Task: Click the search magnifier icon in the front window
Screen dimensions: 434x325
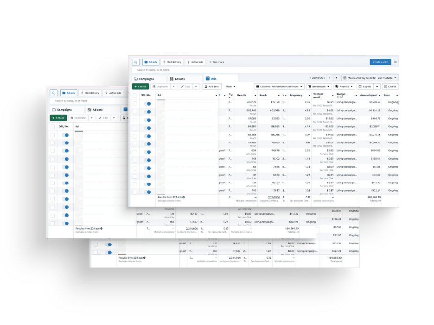Action: click(135, 62)
